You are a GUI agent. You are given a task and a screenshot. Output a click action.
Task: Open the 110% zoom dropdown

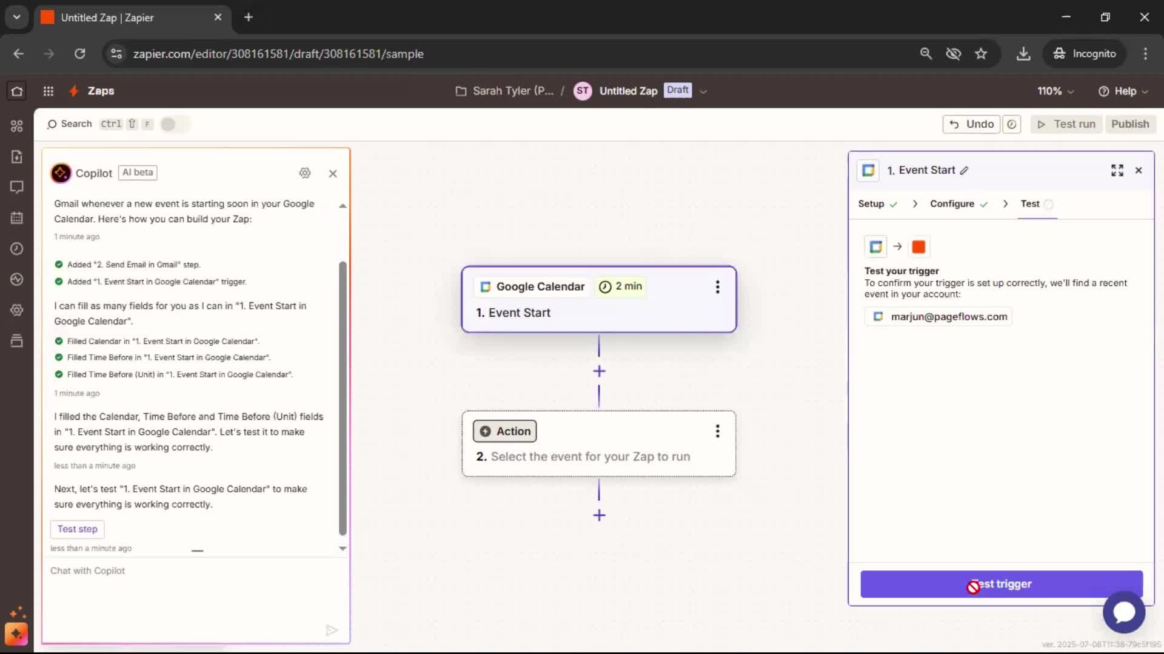pyautogui.click(x=1055, y=91)
